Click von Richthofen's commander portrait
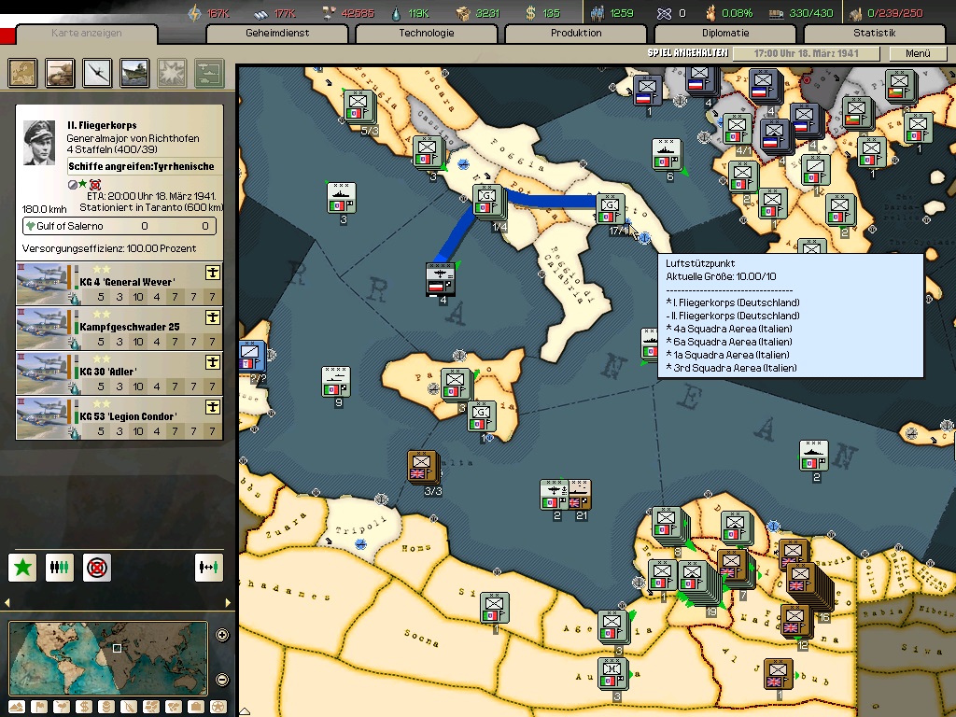 (39, 143)
